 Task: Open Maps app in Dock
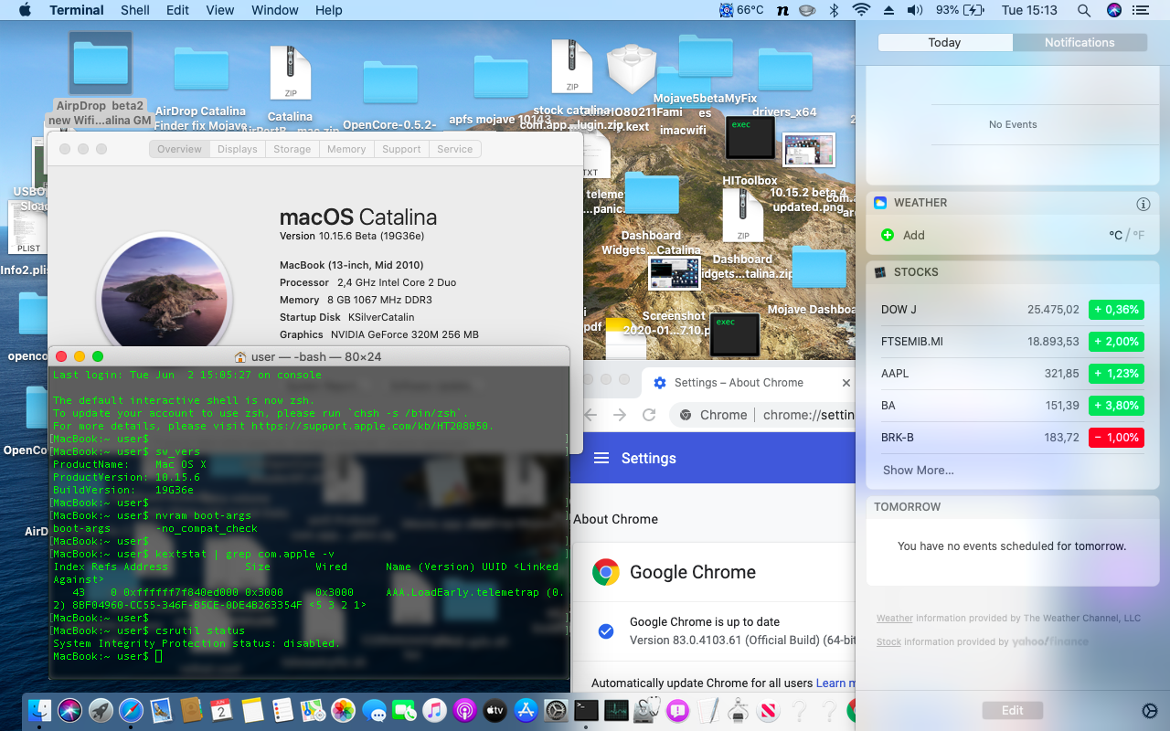[313, 710]
